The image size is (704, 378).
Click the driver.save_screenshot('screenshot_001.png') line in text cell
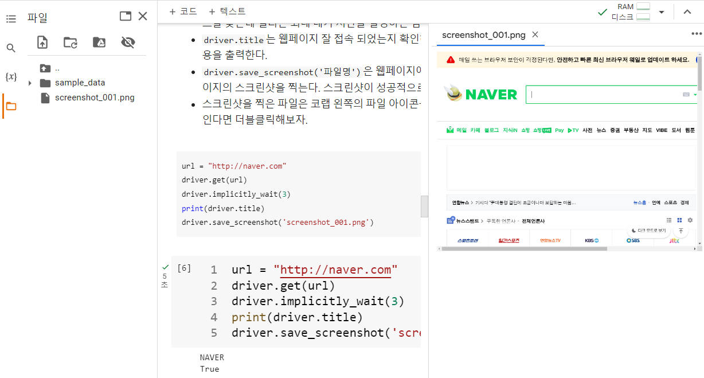pos(277,222)
